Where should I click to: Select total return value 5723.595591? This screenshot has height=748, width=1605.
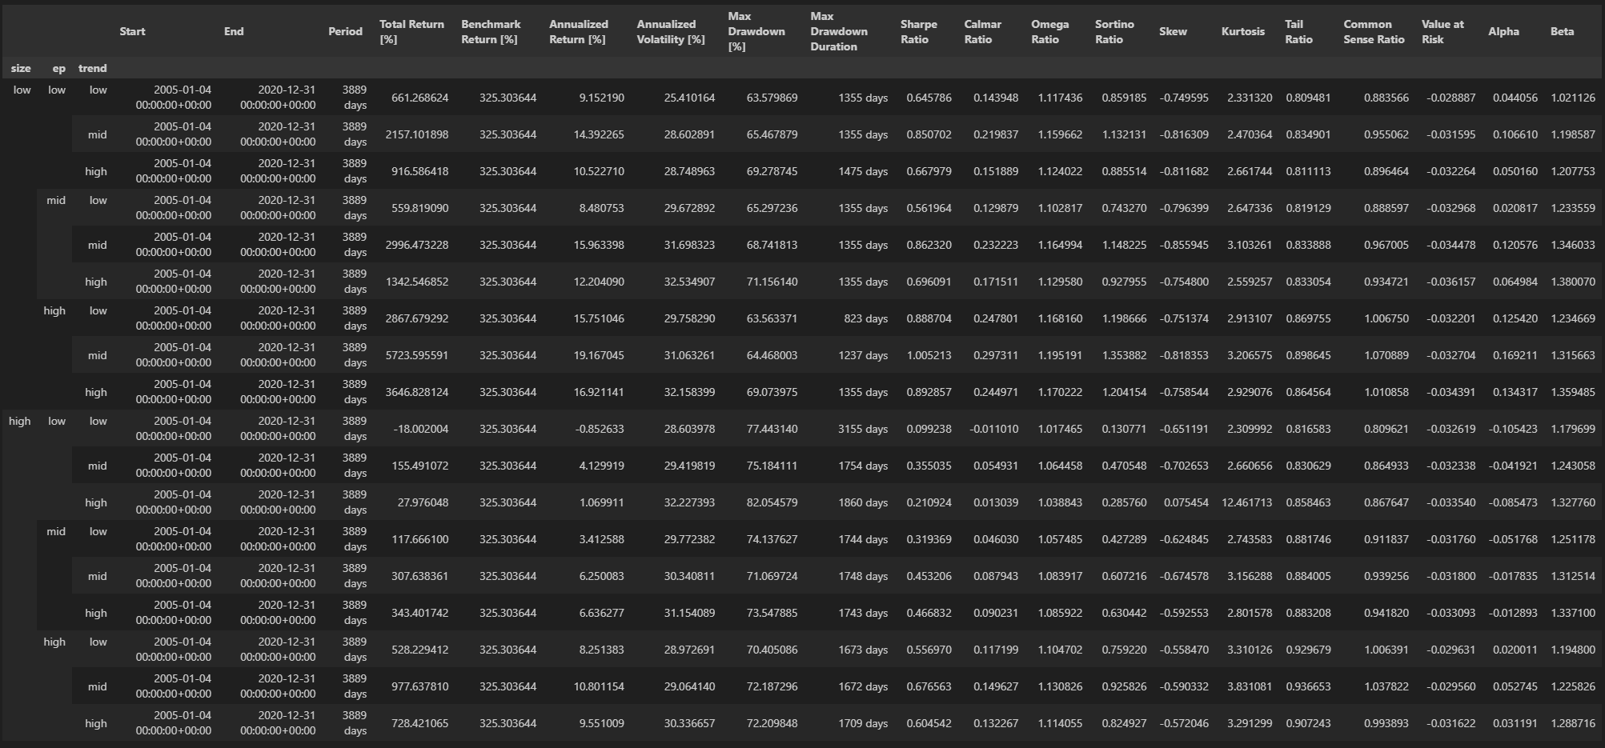417,355
